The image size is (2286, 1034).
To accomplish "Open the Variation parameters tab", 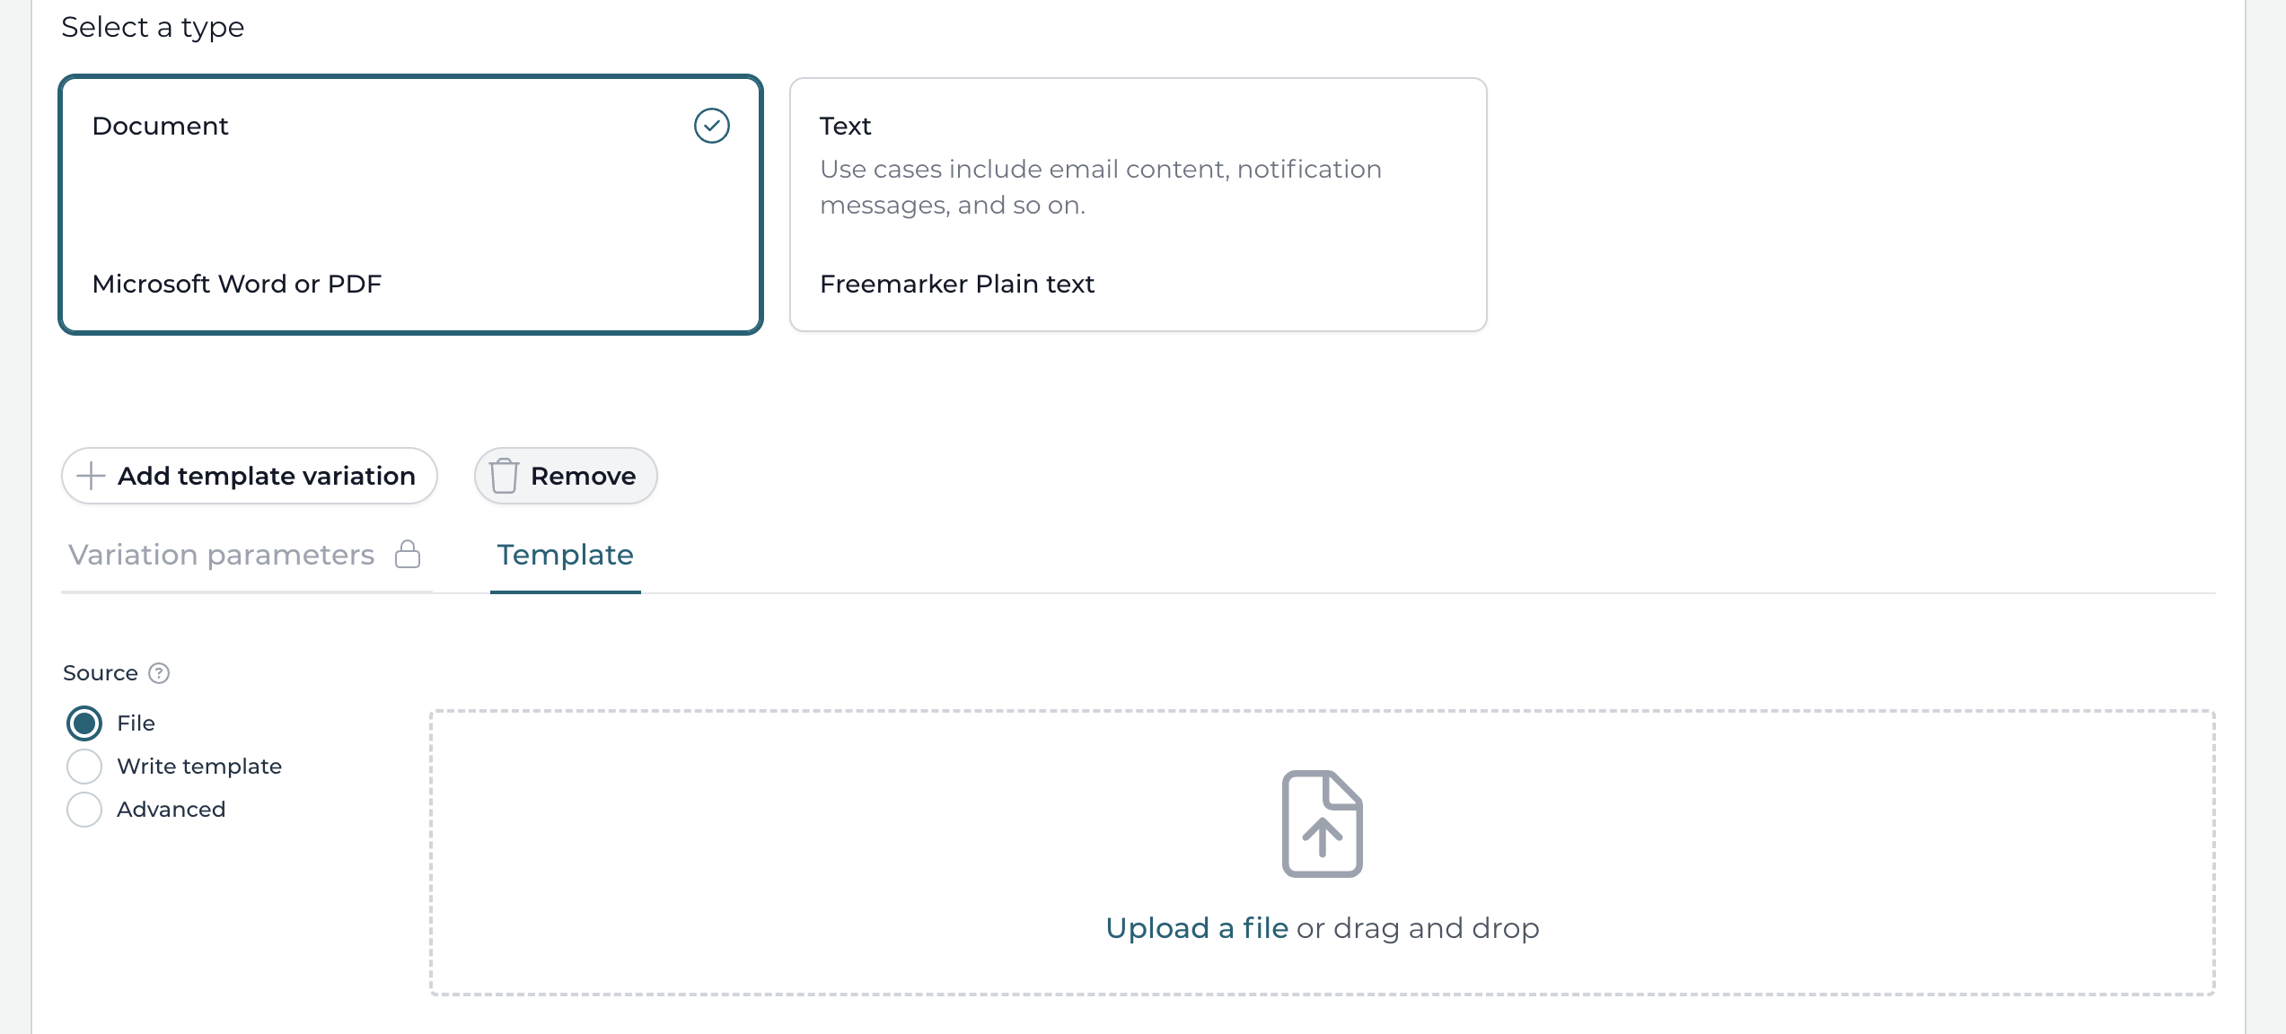I will click(x=221, y=555).
